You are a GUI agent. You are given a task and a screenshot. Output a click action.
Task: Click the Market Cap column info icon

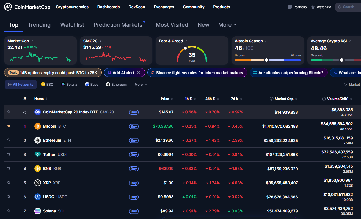(272, 99)
